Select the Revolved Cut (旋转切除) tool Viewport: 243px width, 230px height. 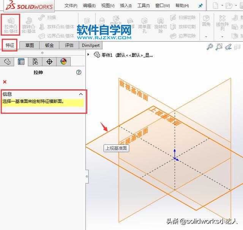coord(160,25)
